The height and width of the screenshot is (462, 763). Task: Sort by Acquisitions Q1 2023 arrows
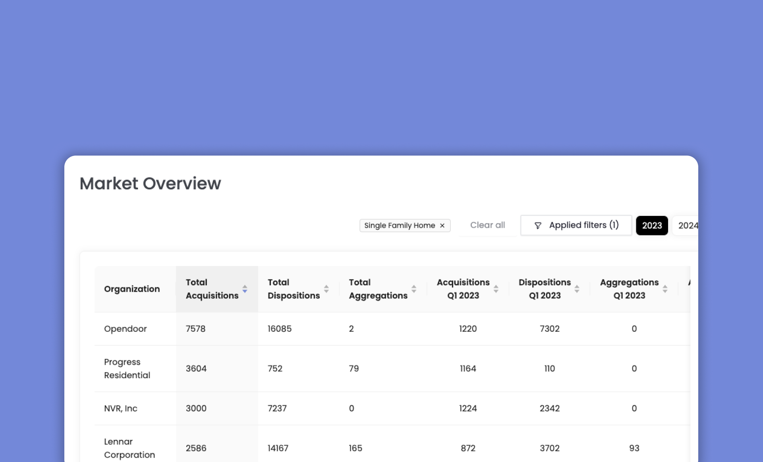click(x=496, y=289)
